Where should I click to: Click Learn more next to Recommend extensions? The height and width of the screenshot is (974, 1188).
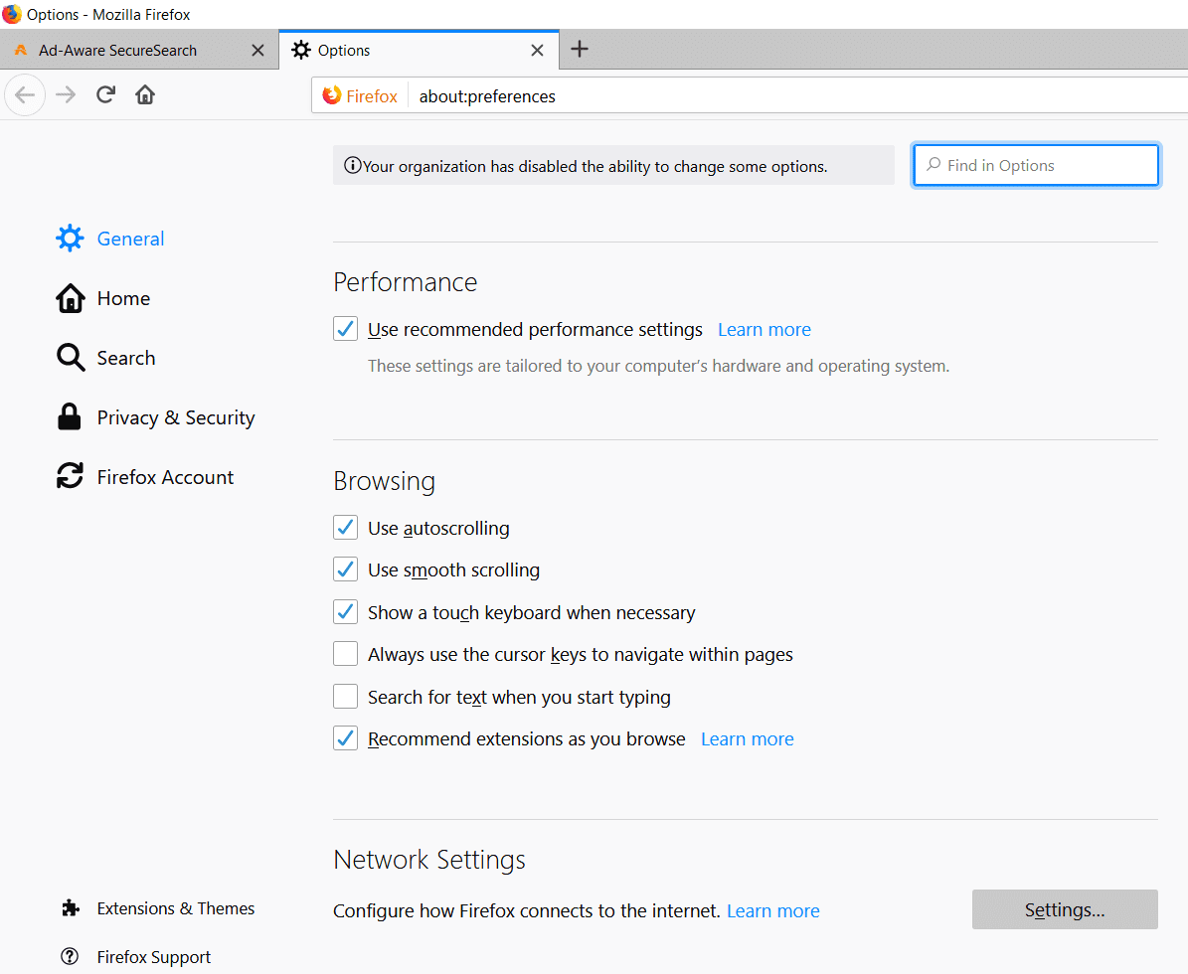tap(747, 739)
